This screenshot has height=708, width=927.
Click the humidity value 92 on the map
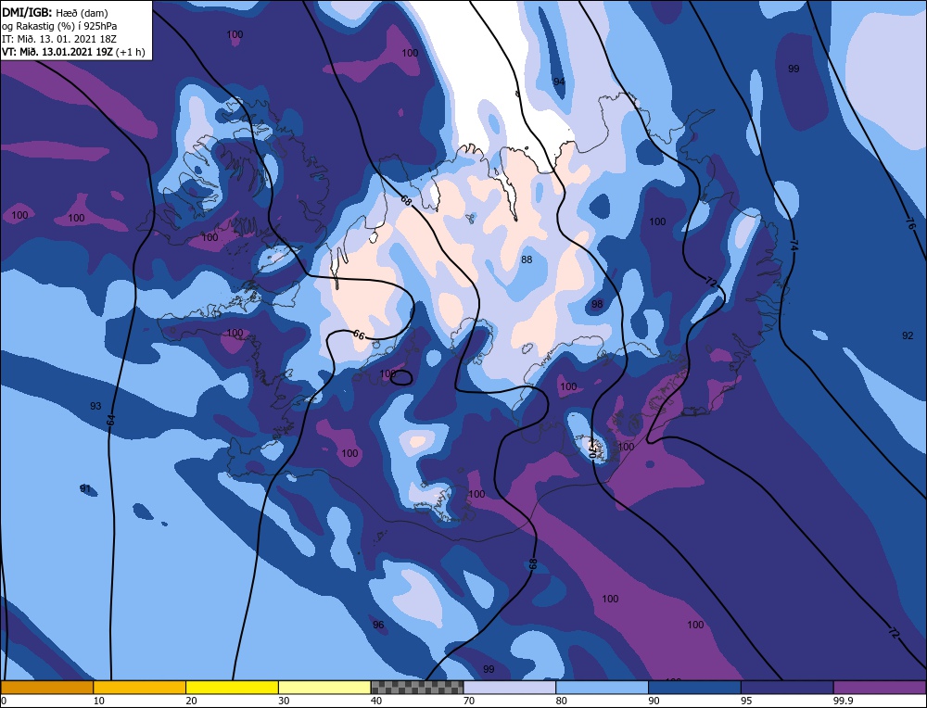click(x=908, y=335)
